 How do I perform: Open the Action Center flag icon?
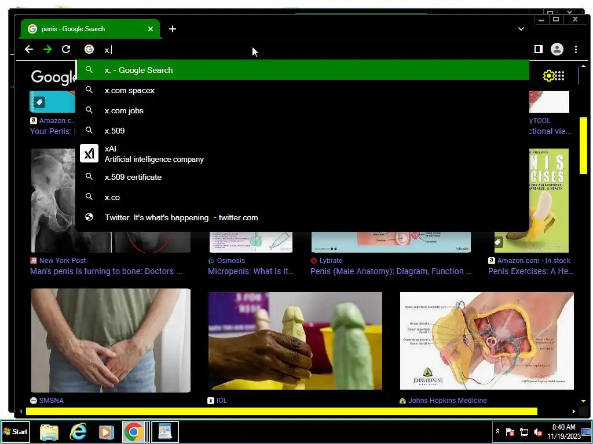510,432
